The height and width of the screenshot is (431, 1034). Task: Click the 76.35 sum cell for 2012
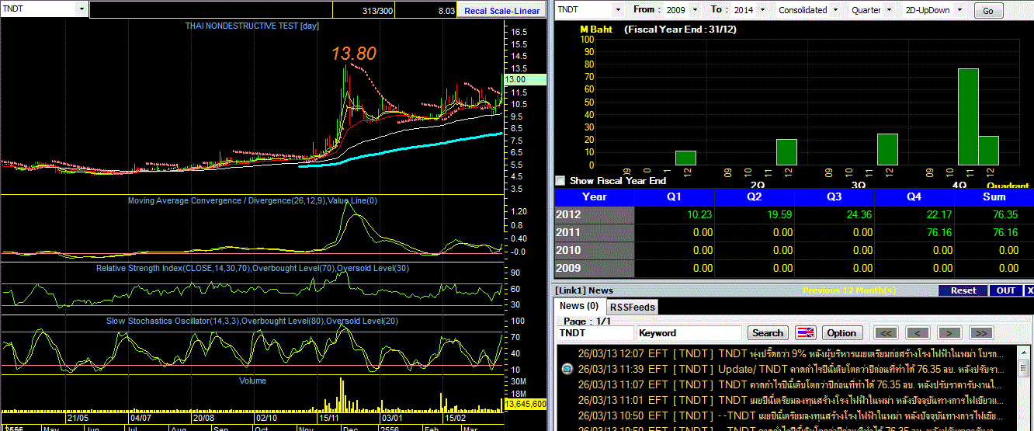click(x=994, y=214)
